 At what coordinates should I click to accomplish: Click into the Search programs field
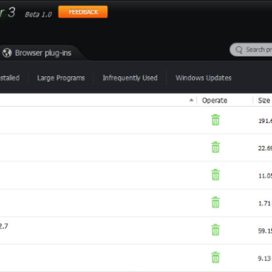point(252,50)
